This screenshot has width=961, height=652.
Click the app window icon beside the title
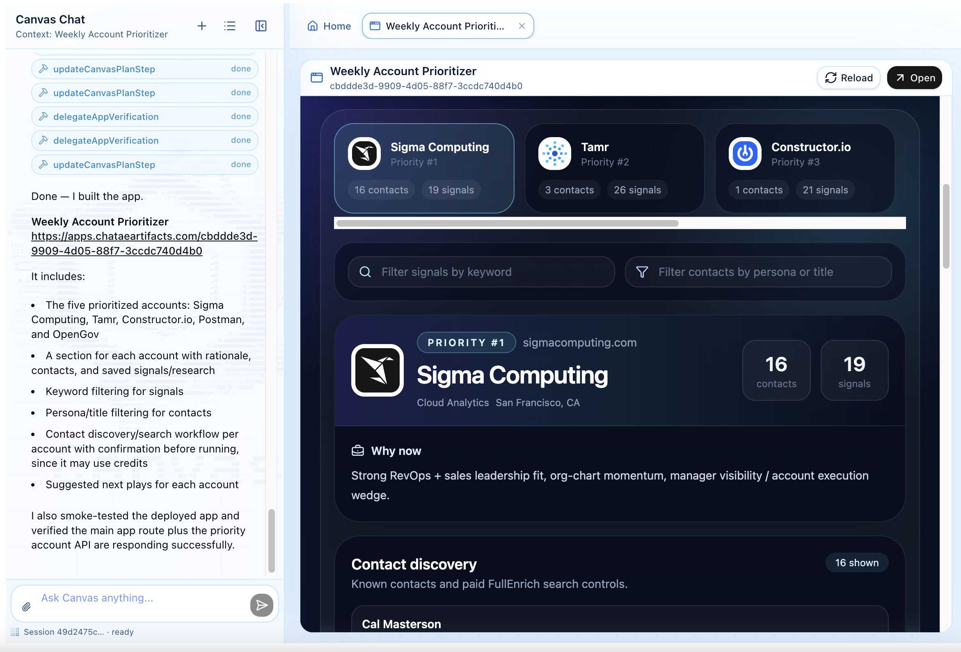point(316,78)
